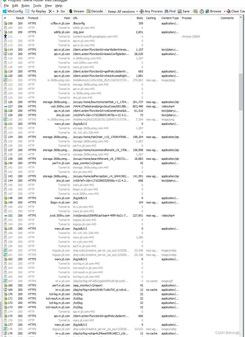Sort by the Protocol column header
Viewport: 245px width, 337px height.
[x=33, y=18]
